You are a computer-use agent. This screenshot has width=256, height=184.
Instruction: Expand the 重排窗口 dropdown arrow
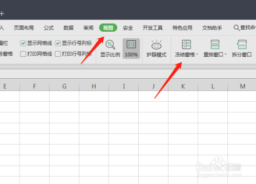[x=226, y=54]
